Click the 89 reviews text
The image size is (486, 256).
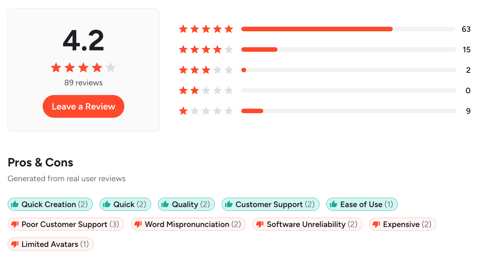pos(83,83)
